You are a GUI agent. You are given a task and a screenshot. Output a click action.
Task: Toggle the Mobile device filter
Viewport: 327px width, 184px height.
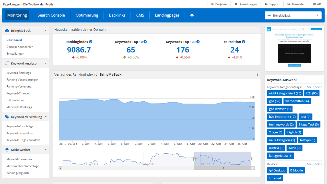297,170
